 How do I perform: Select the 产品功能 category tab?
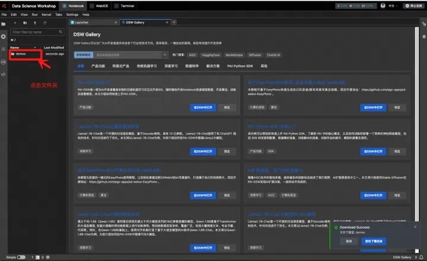click(x=98, y=66)
